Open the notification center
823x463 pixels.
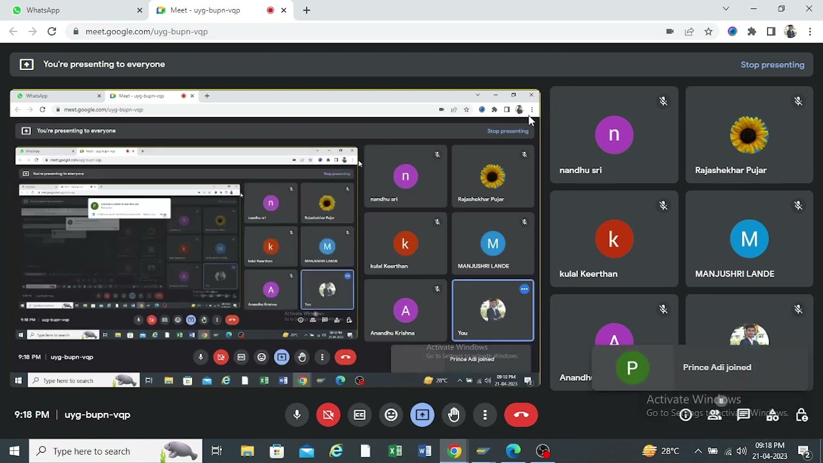pyautogui.click(x=804, y=451)
